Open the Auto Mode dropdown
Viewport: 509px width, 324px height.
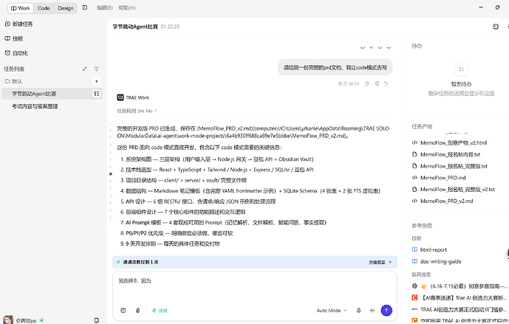tap(332, 311)
